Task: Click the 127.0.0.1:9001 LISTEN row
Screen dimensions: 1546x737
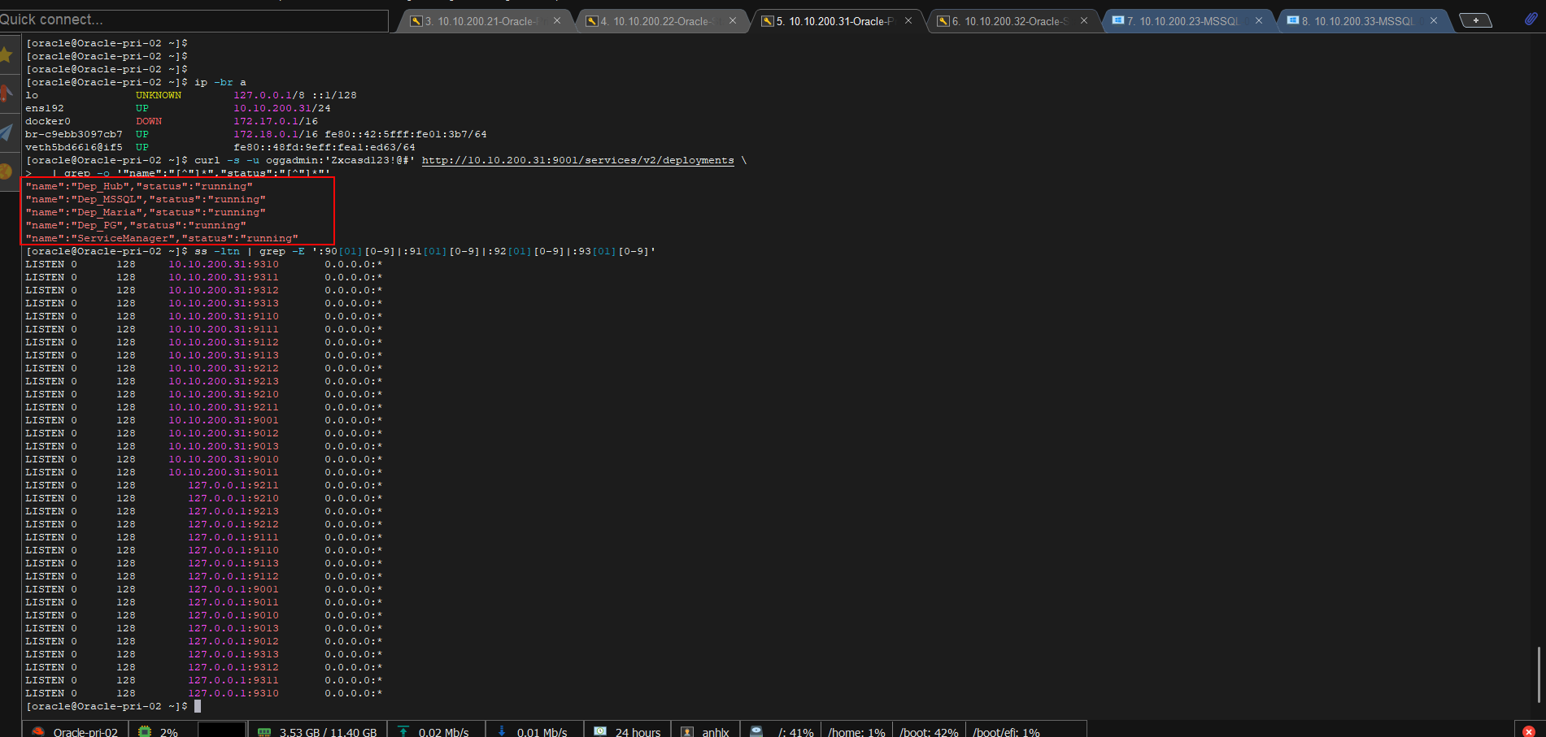Action: 204,589
